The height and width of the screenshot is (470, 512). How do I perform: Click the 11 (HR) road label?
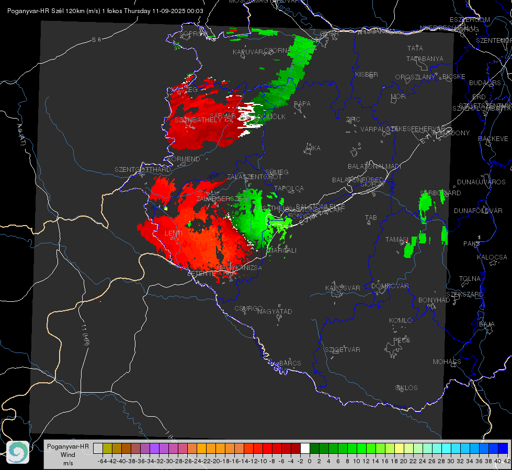pos(85,335)
